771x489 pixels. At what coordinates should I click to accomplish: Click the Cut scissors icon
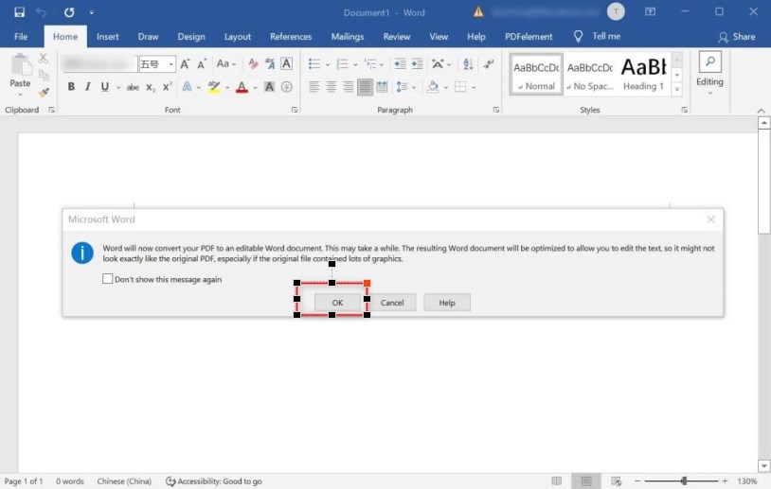point(44,59)
